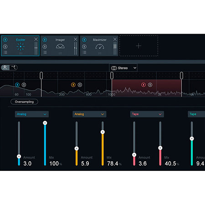This screenshot has width=205, height=205.
Task: Select the first crossover handle near 100 Hz
Action: click(41, 76)
